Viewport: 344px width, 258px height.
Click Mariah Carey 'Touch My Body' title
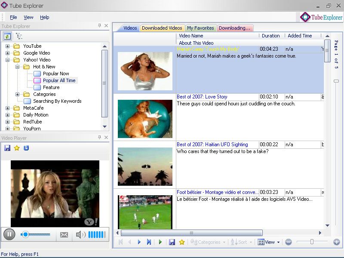point(208,49)
